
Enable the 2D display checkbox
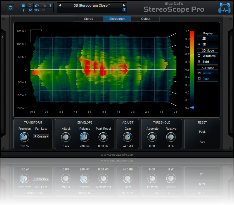(199, 38)
